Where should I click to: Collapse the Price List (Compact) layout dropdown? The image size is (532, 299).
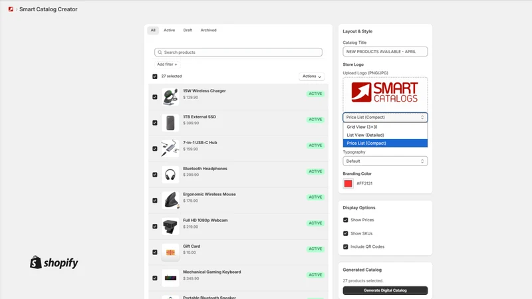point(385,118)
